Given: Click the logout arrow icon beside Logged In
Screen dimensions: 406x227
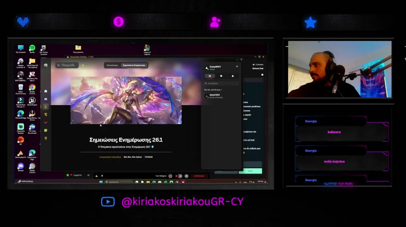Looking at the screenshot, I should [88, 175].
